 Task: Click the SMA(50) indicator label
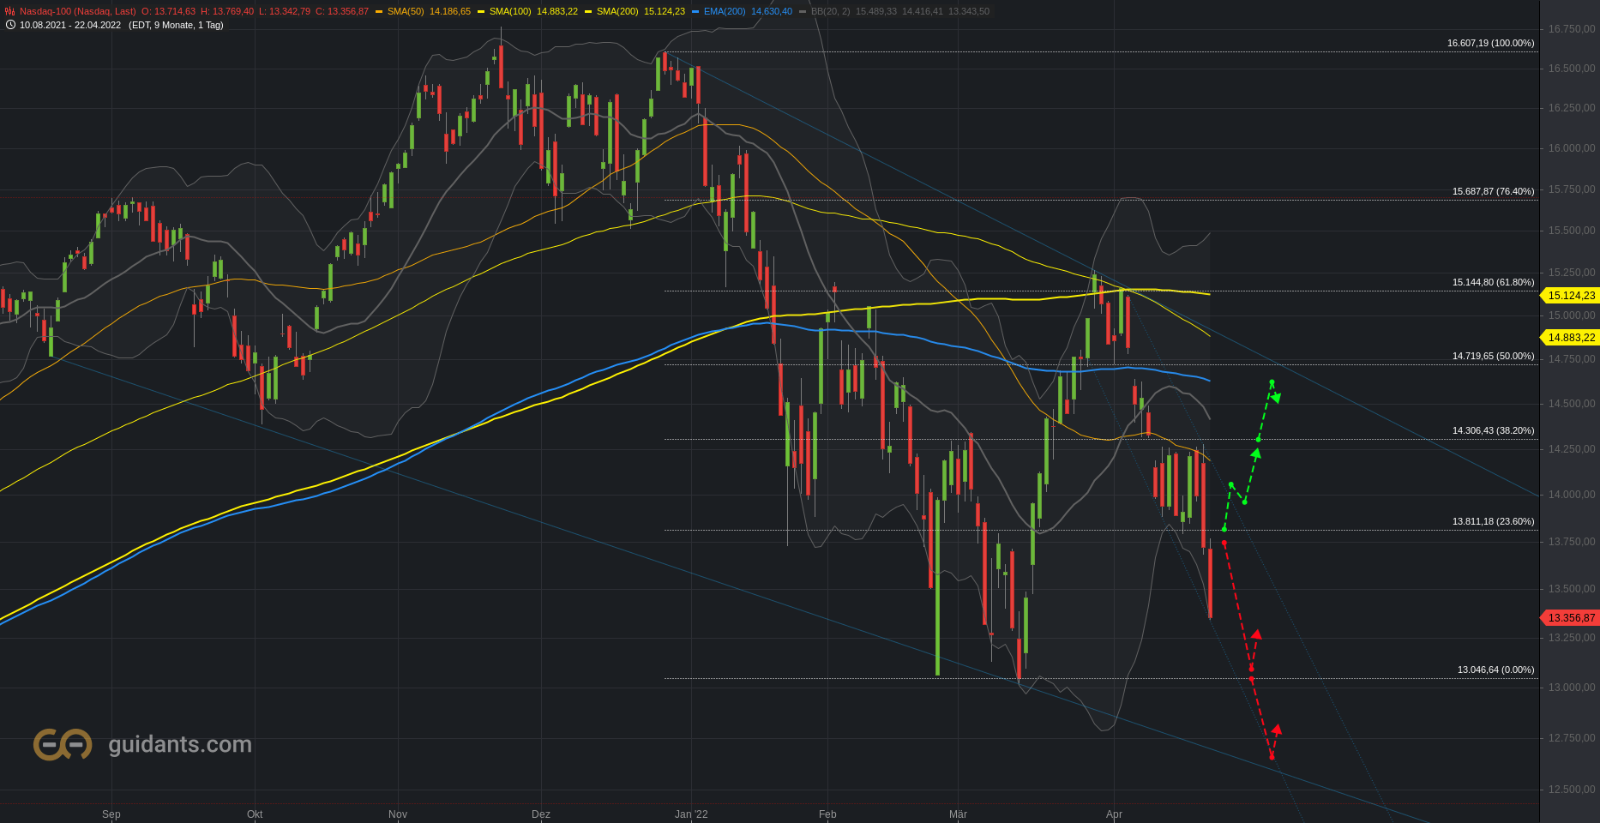coord(406,12)
